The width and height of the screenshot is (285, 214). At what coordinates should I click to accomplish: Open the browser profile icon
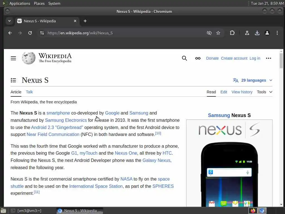(267, 33)
